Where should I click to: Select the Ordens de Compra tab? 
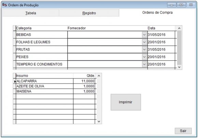pyautogui.click(x=157, y=13)
